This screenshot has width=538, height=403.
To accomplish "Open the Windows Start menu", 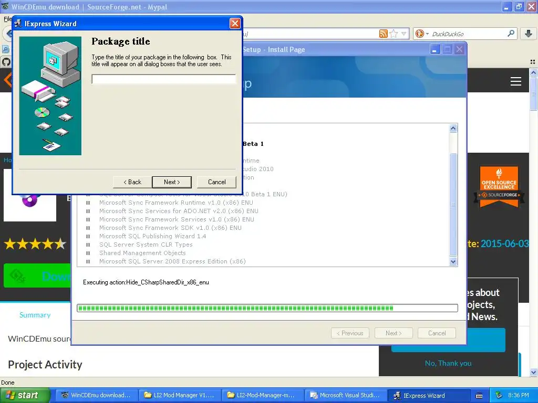I will tap(24, 395).
